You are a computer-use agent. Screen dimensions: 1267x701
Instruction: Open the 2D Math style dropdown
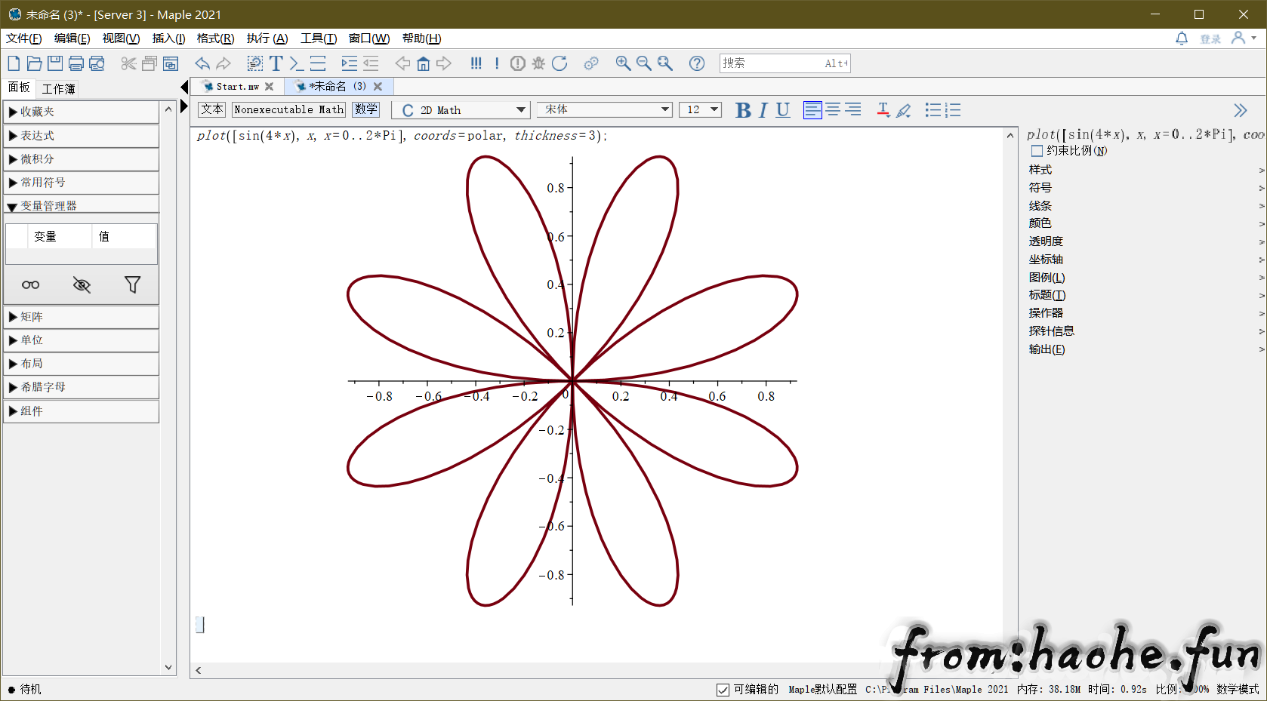pos(461,110)
